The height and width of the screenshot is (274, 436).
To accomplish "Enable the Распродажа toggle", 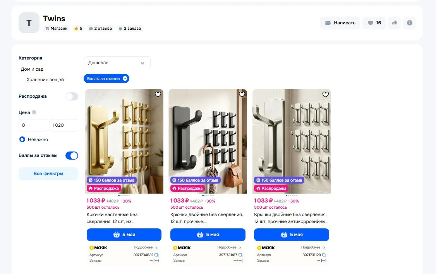I will (72, 96).
